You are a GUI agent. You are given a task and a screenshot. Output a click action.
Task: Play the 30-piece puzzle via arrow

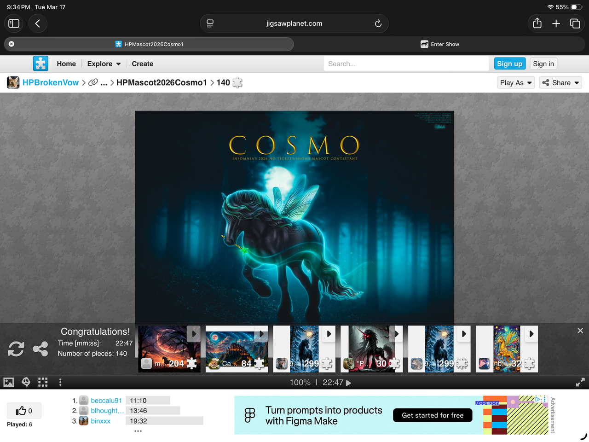pos(396,334)
